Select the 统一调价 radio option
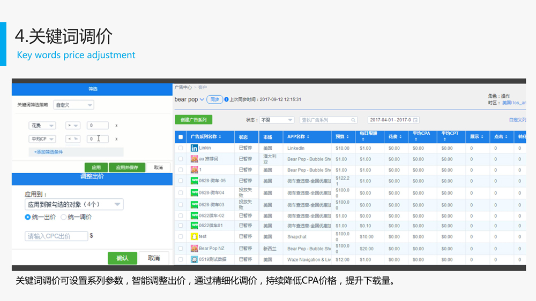The image size is (536, 301). pyautogui.click(x=64, y=217)
